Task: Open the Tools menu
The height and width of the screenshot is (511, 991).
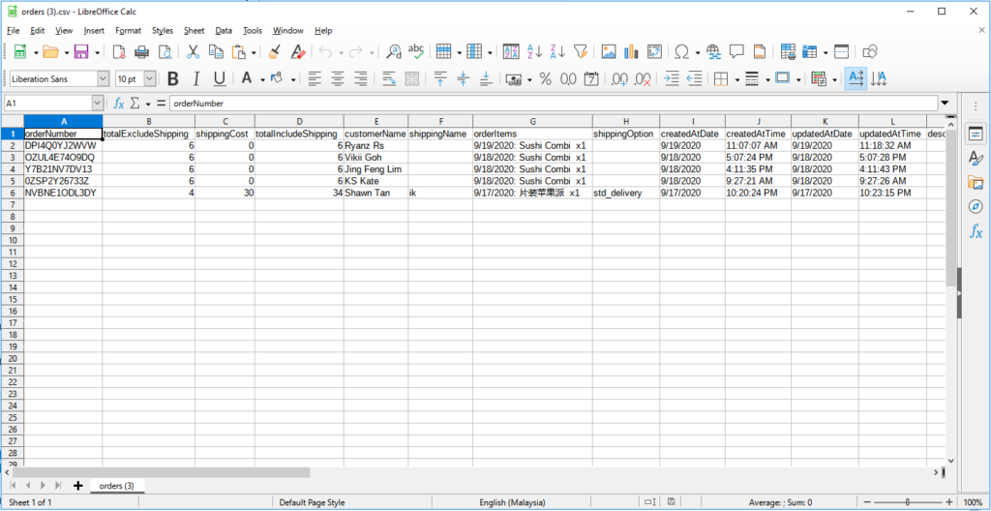Action: 253,30
